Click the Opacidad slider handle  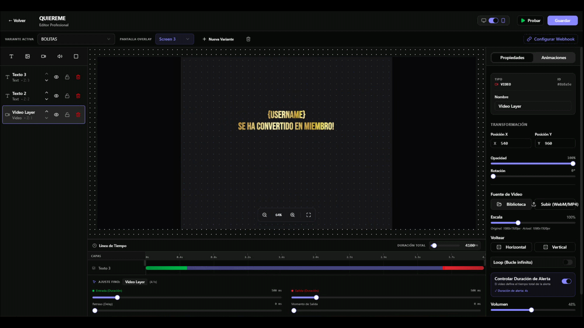pyautogui.click(x=573, y=164)
